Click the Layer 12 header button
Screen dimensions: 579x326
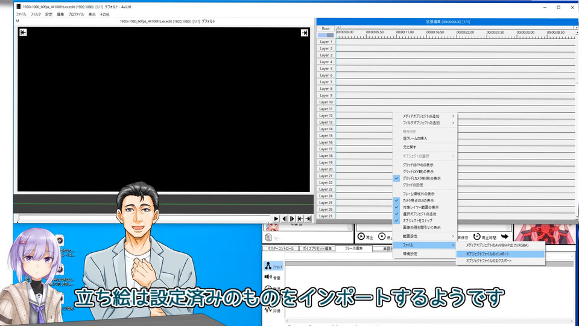[326, 116]
